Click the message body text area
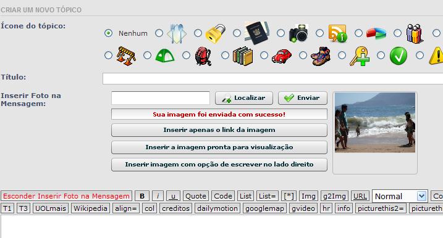Viewport: 443px width, 238px height. (x=222, y=226)
